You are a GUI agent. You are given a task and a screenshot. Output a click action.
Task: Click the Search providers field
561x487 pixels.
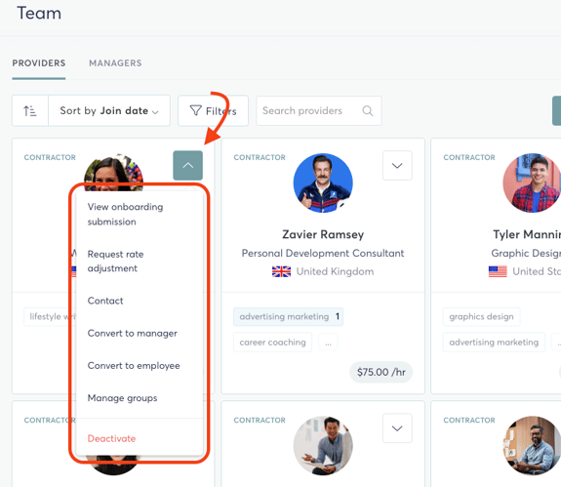pyautogui.click(x=319, y=111)
